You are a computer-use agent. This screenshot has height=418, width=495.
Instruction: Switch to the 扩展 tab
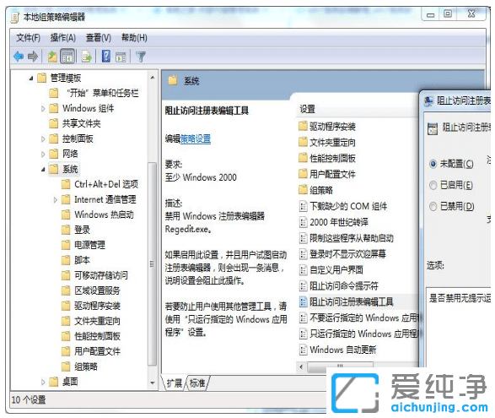[x=174, y=383]
